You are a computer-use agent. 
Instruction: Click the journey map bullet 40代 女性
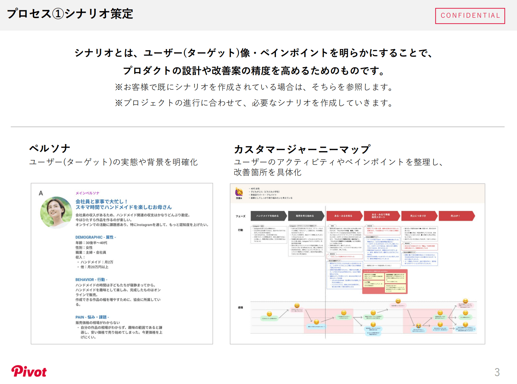[255, 189]
